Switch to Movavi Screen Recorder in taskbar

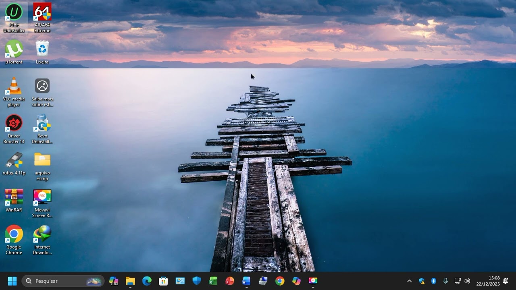click(x=313, y=281)
